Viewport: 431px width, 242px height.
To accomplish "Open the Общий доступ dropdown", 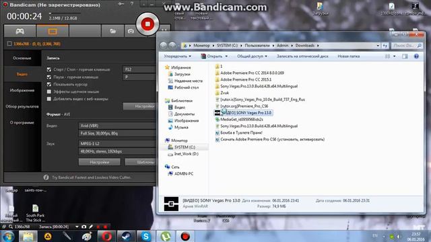I will tap(252, 56).
